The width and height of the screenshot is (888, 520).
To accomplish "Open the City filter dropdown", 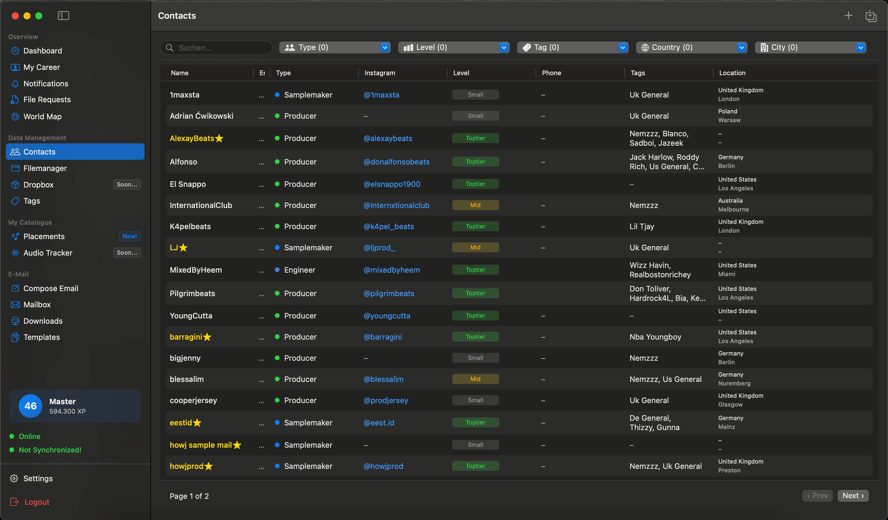I will 861,47.
